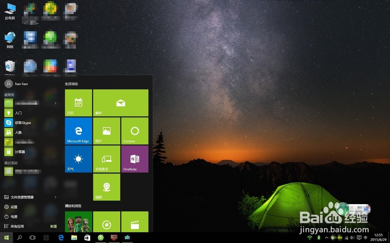Screen dimensions: 390x243
Task: Open 人脉 in the most-used list
Action: 30,132
